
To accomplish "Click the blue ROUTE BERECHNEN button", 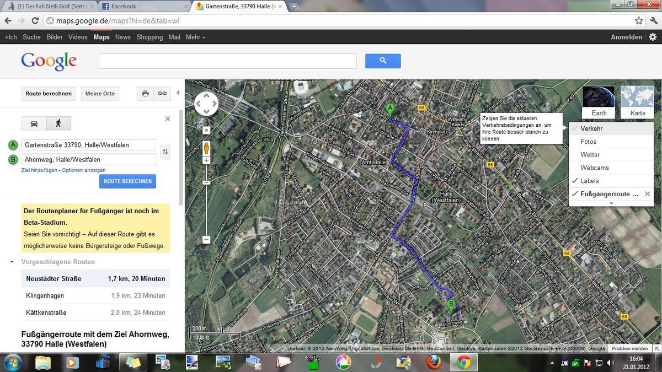I will [128, 181].
